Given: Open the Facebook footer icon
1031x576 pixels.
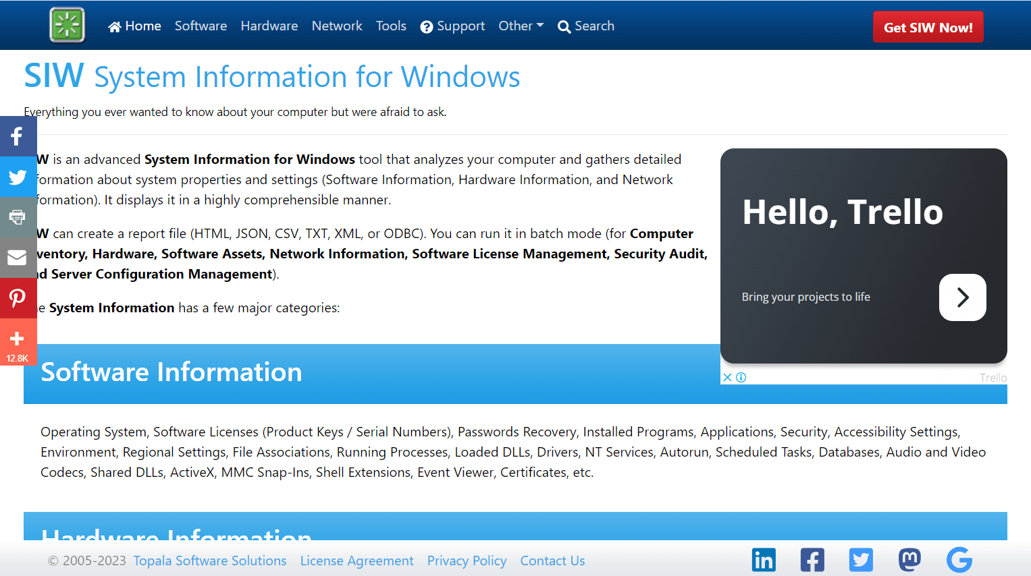Looking at the screenshot, I should click(812, 560).
